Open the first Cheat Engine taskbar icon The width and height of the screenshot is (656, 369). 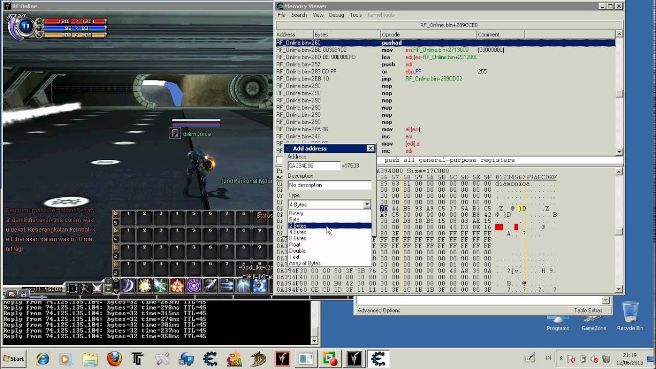pyautogui.click(x=210, y=359)
